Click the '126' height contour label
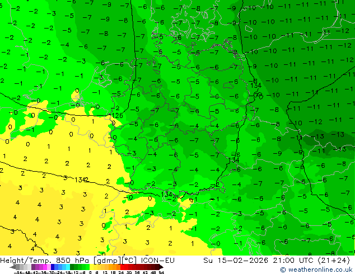The height and width of the screenshot is (274, 355). point(117,116)
